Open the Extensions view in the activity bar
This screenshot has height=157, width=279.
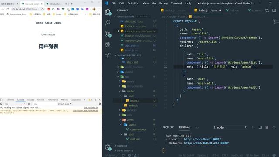coord(108,55)
